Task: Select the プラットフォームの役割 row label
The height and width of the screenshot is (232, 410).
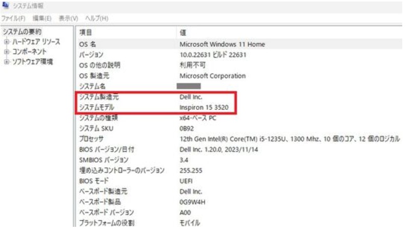Action: click(x=107, y=223)
